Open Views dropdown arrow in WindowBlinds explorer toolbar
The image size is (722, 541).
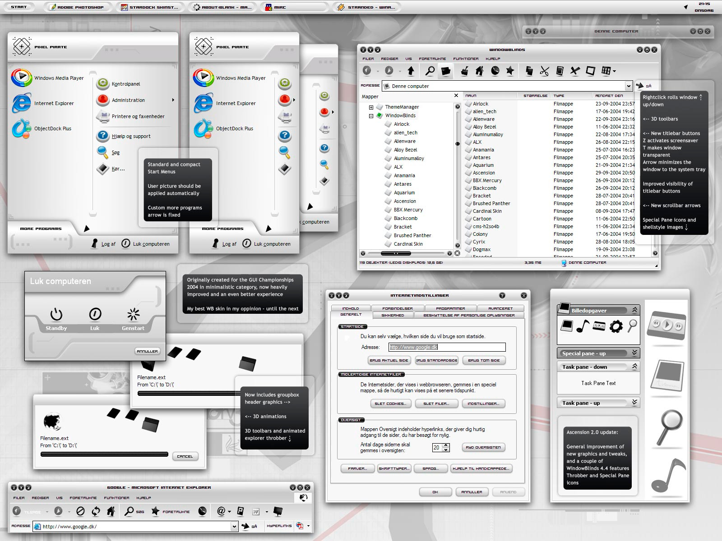[614, 71]
